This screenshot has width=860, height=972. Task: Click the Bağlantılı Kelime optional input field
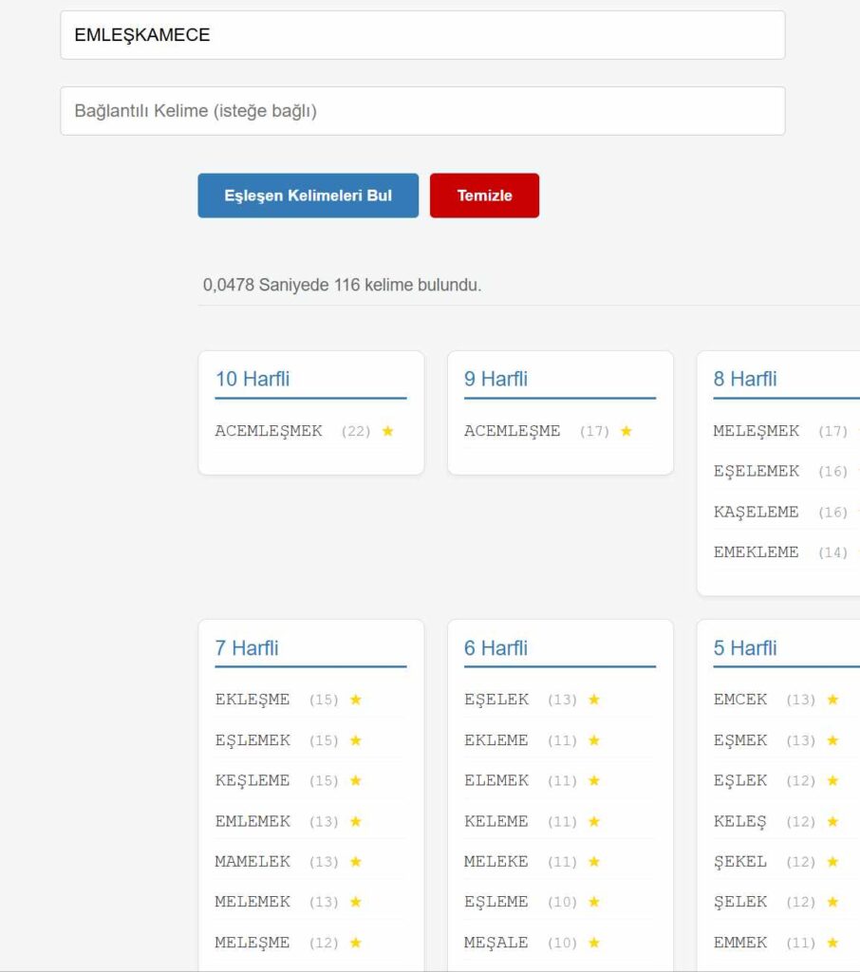click(x=422, y=111)
